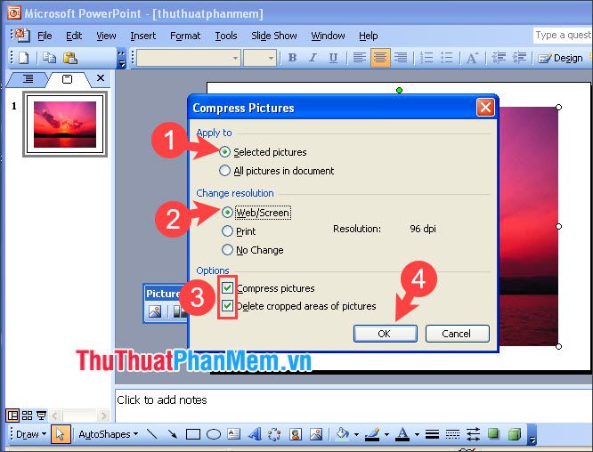Screen dimensions: 593x452
Task: Decrease indent level
Action: (499, 58)
